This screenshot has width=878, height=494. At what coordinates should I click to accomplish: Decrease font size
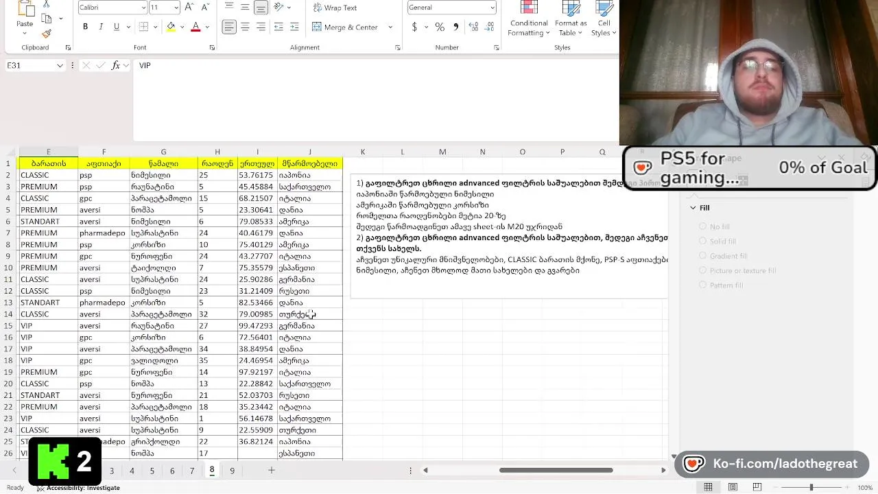point(204,8)
